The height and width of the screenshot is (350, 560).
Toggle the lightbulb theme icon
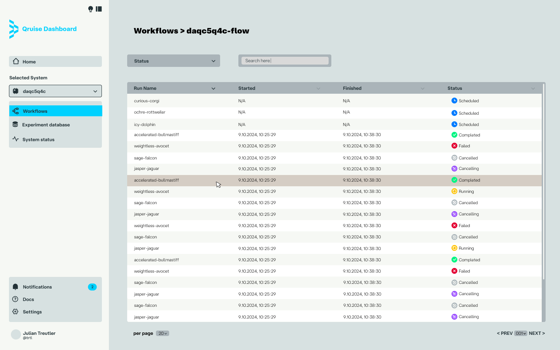(x=91, y=9)
